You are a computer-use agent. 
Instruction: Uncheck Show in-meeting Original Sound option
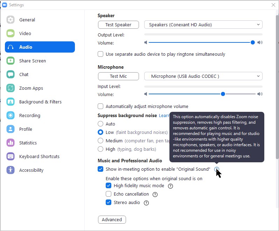coord(100,169)
